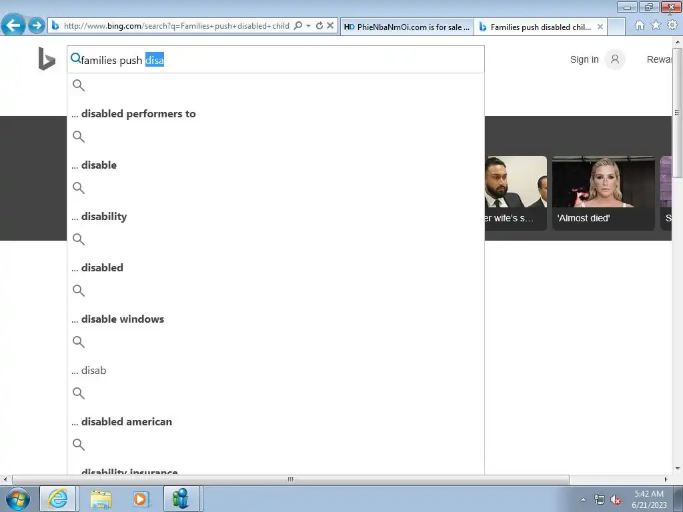The image size is (683, 512).
Task: Click the Home icon in browser toolbar
Action: coord(640,25)
